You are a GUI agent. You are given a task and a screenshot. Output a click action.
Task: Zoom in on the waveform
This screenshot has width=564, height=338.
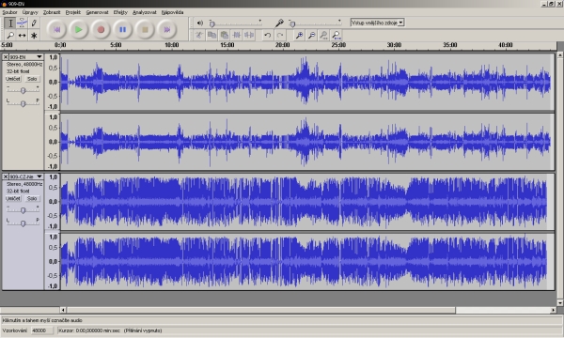coord(299,35)
